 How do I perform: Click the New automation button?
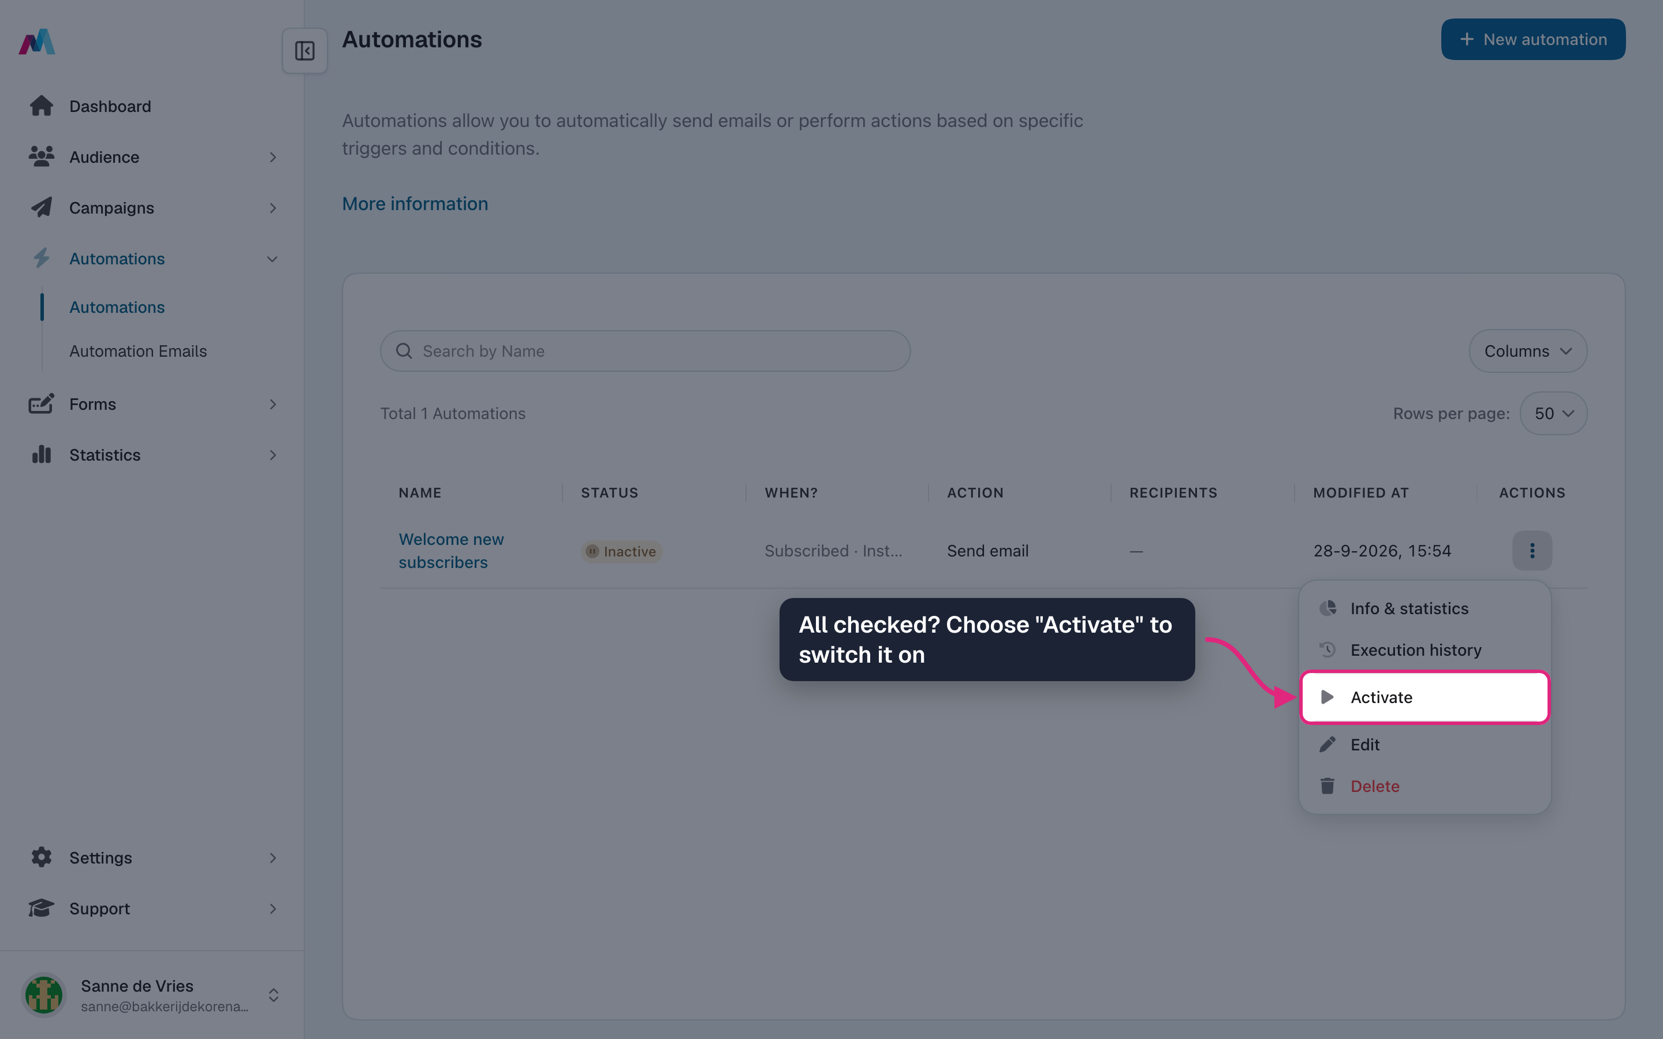[x=1533, y=39]
